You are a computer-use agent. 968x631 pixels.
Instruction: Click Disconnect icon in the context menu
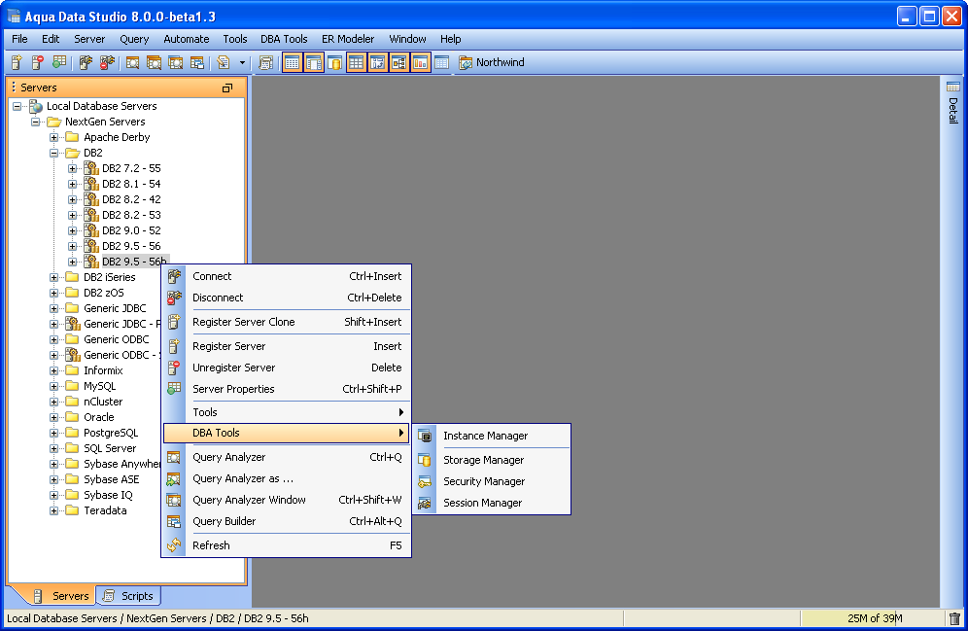pos(174,298)
